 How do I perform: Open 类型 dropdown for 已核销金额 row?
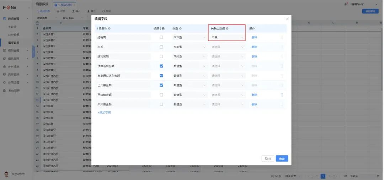pos(189,95)
